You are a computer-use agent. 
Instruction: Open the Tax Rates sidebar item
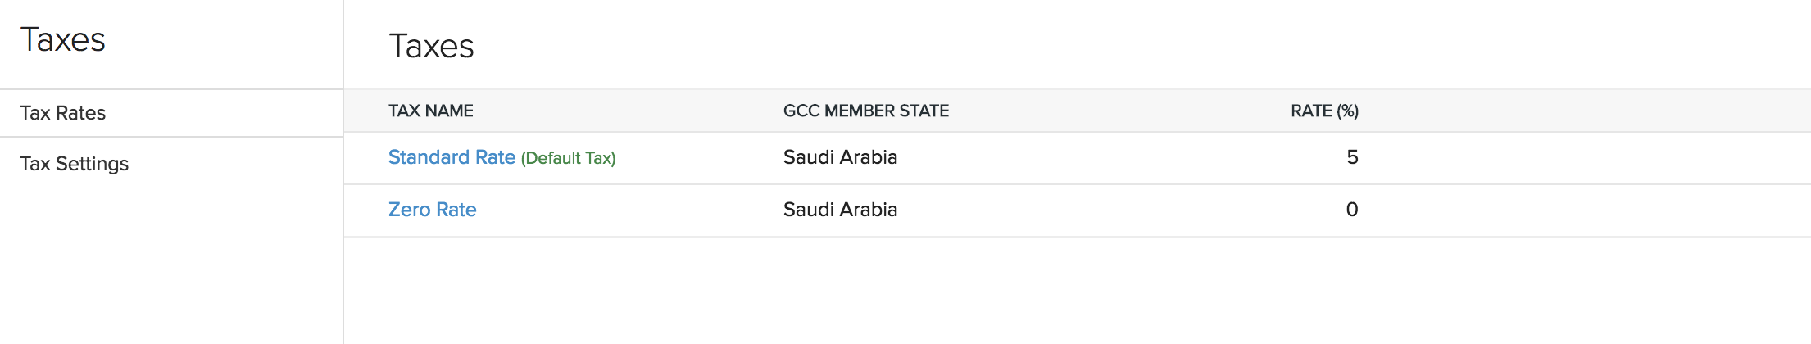click(63, 113)
